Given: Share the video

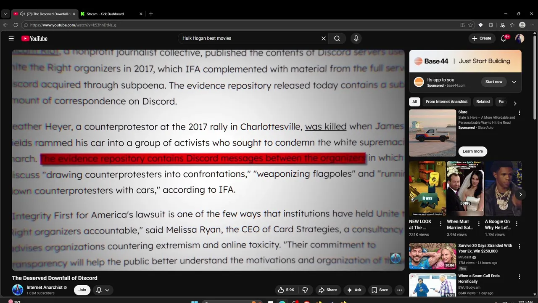Looking at the screenshot, I should pos(327,290).
